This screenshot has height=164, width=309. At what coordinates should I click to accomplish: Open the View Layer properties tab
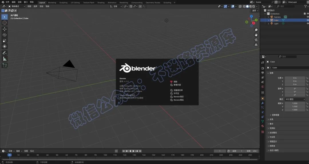point(262,78)
